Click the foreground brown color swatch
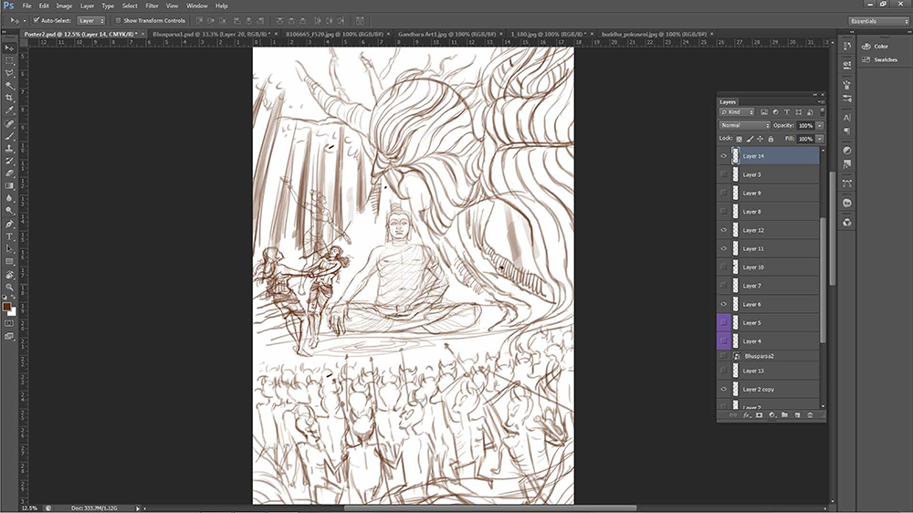 click(x=6, y=307)
